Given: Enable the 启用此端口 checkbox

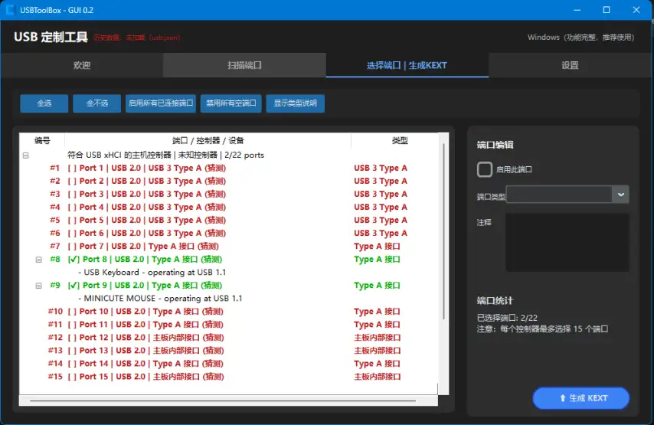Looking at the screenshot, I should coord(485,169).
